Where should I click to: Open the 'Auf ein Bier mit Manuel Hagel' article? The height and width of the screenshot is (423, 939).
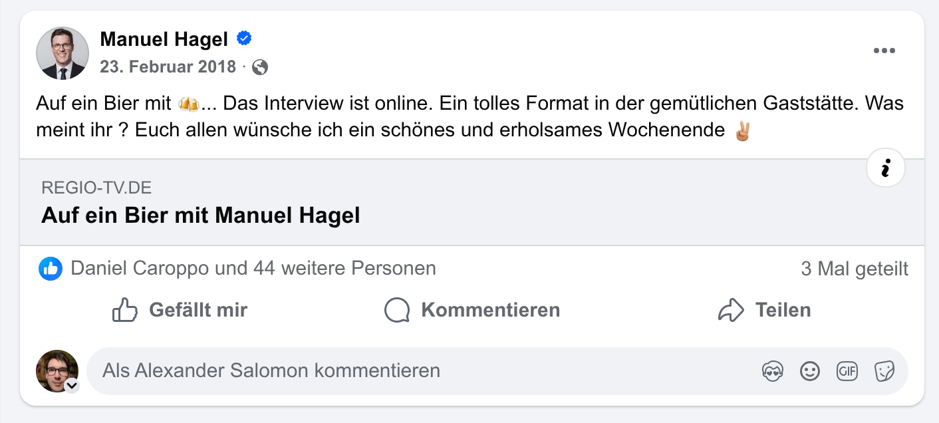coord(200,215)
